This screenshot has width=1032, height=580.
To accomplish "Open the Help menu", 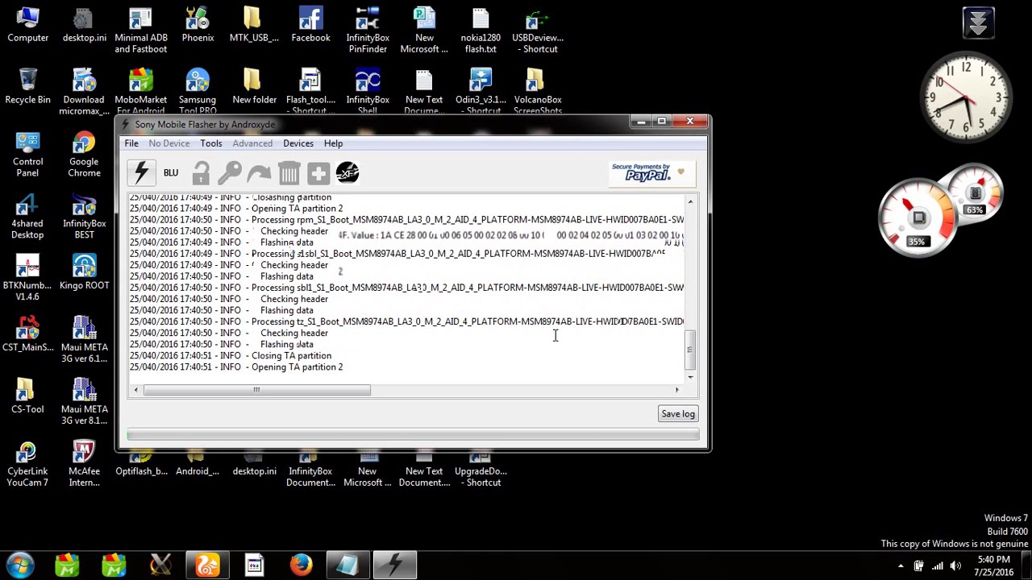I will pyautogui.click(x=333, y=143).
